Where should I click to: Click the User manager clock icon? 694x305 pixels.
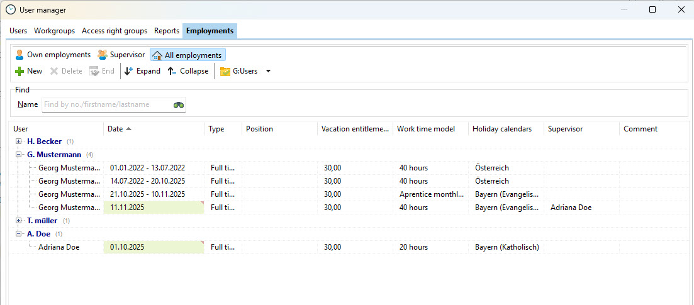pyautogui.click(x=10, y=9)
